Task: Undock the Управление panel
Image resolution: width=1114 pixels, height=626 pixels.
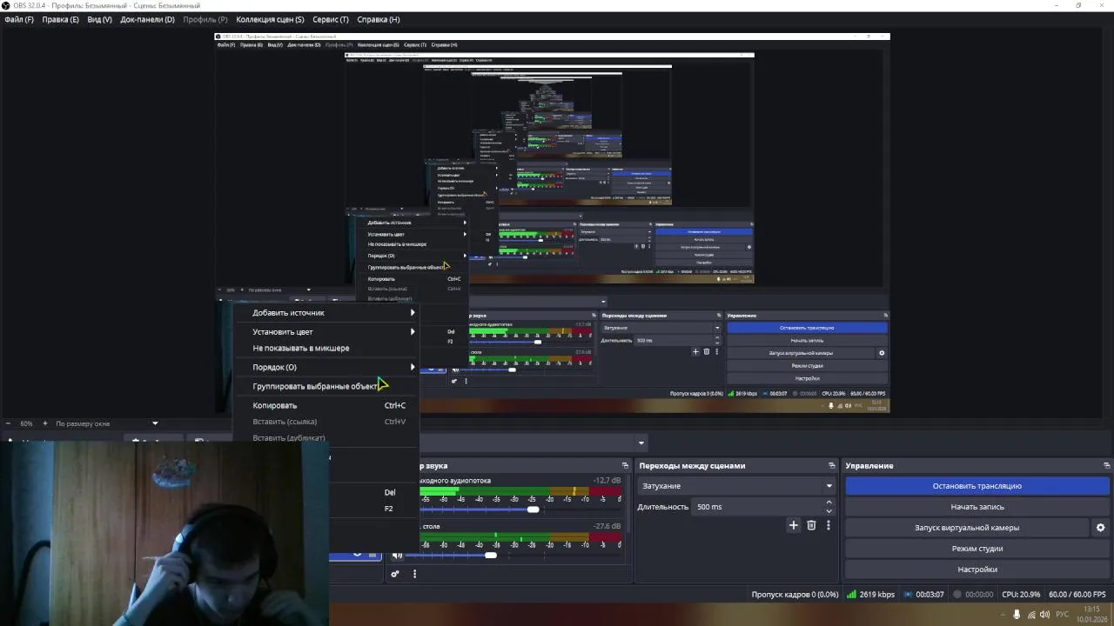Action: [1106, 466]
